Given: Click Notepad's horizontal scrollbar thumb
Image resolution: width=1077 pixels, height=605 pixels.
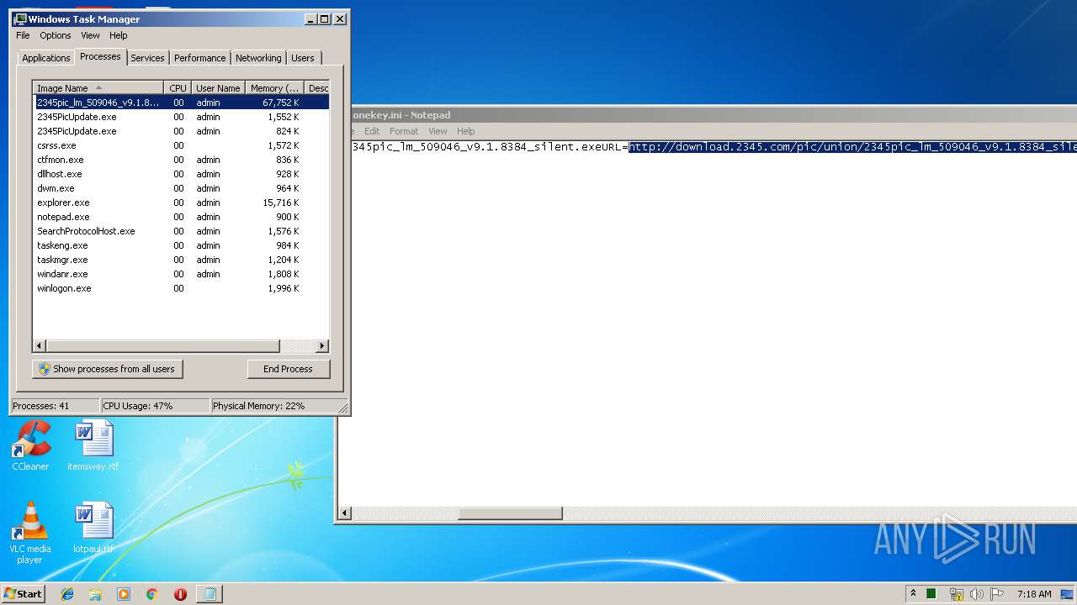Looking at the screenshot, I should pyautogui.click(x=510, y=513).
